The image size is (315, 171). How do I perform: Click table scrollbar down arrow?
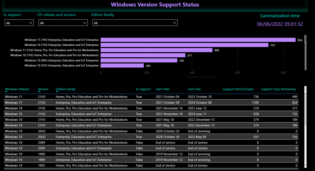305,165
